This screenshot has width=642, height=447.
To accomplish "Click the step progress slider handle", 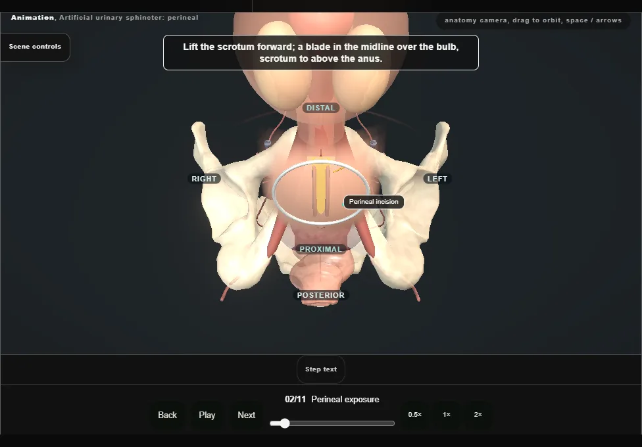I will [285, 423].
